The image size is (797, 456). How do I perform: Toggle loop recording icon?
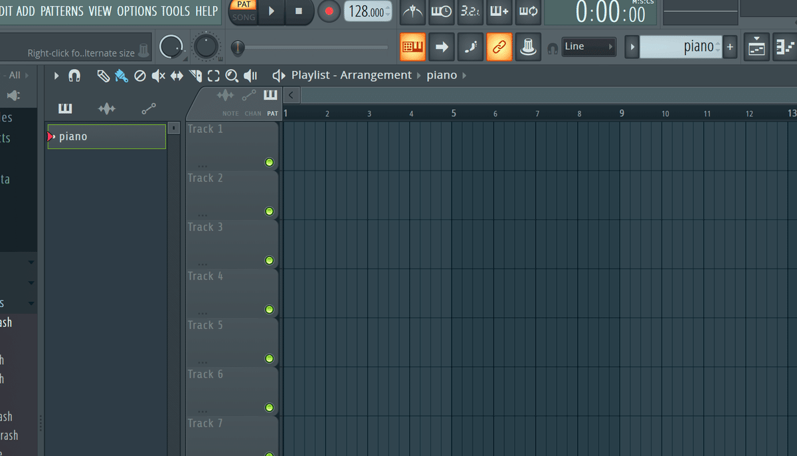529,11
